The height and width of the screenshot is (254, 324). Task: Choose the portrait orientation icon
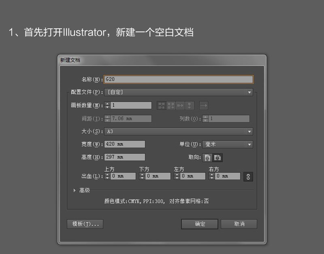coord(207,158)
